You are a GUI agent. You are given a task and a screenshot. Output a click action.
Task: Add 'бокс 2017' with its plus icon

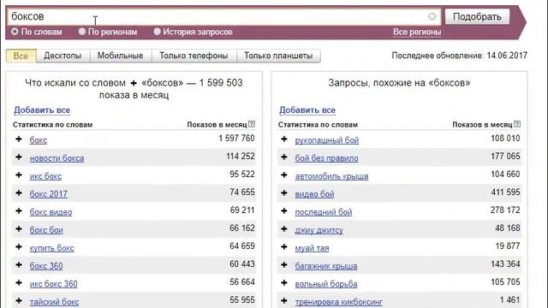[19, 193]
